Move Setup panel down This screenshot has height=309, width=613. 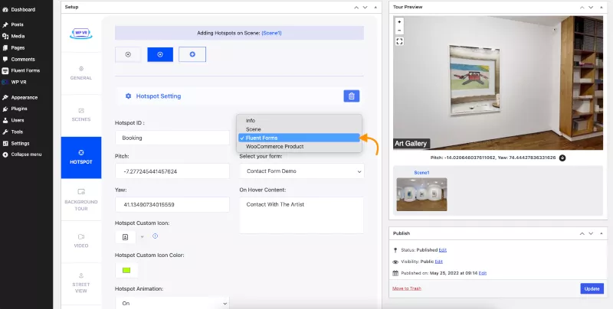[365, 7]
